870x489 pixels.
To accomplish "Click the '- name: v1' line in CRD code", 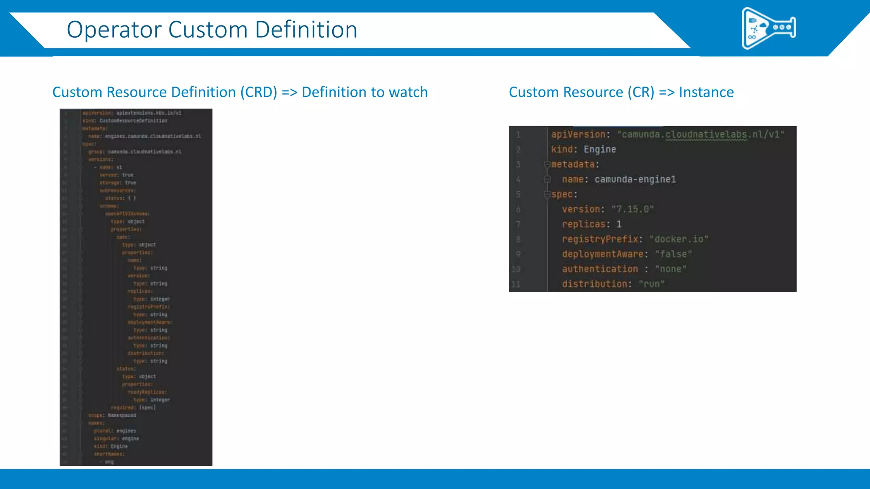I will click(108, 167).
